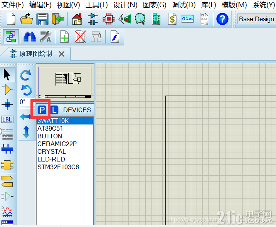Open 库(L) menu
This screenshot has width=276, height=227.
click(x=209, y=5)
